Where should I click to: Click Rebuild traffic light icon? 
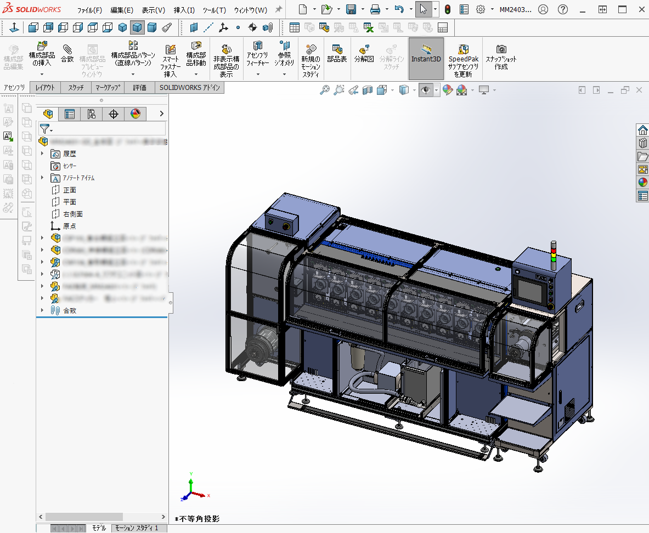(x=448, y=9)
